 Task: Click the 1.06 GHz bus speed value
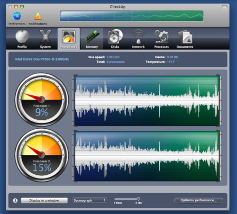pyautogui.click(x=113, y=57)
